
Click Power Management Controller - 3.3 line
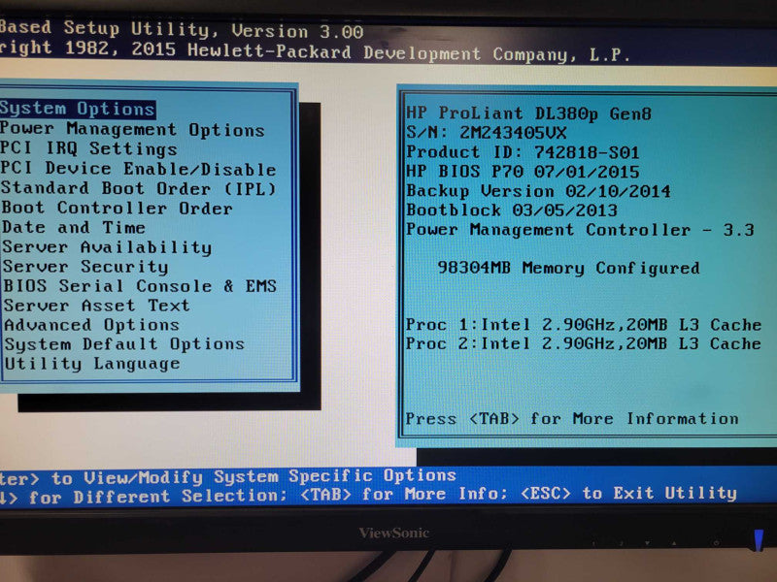point(580,230)
